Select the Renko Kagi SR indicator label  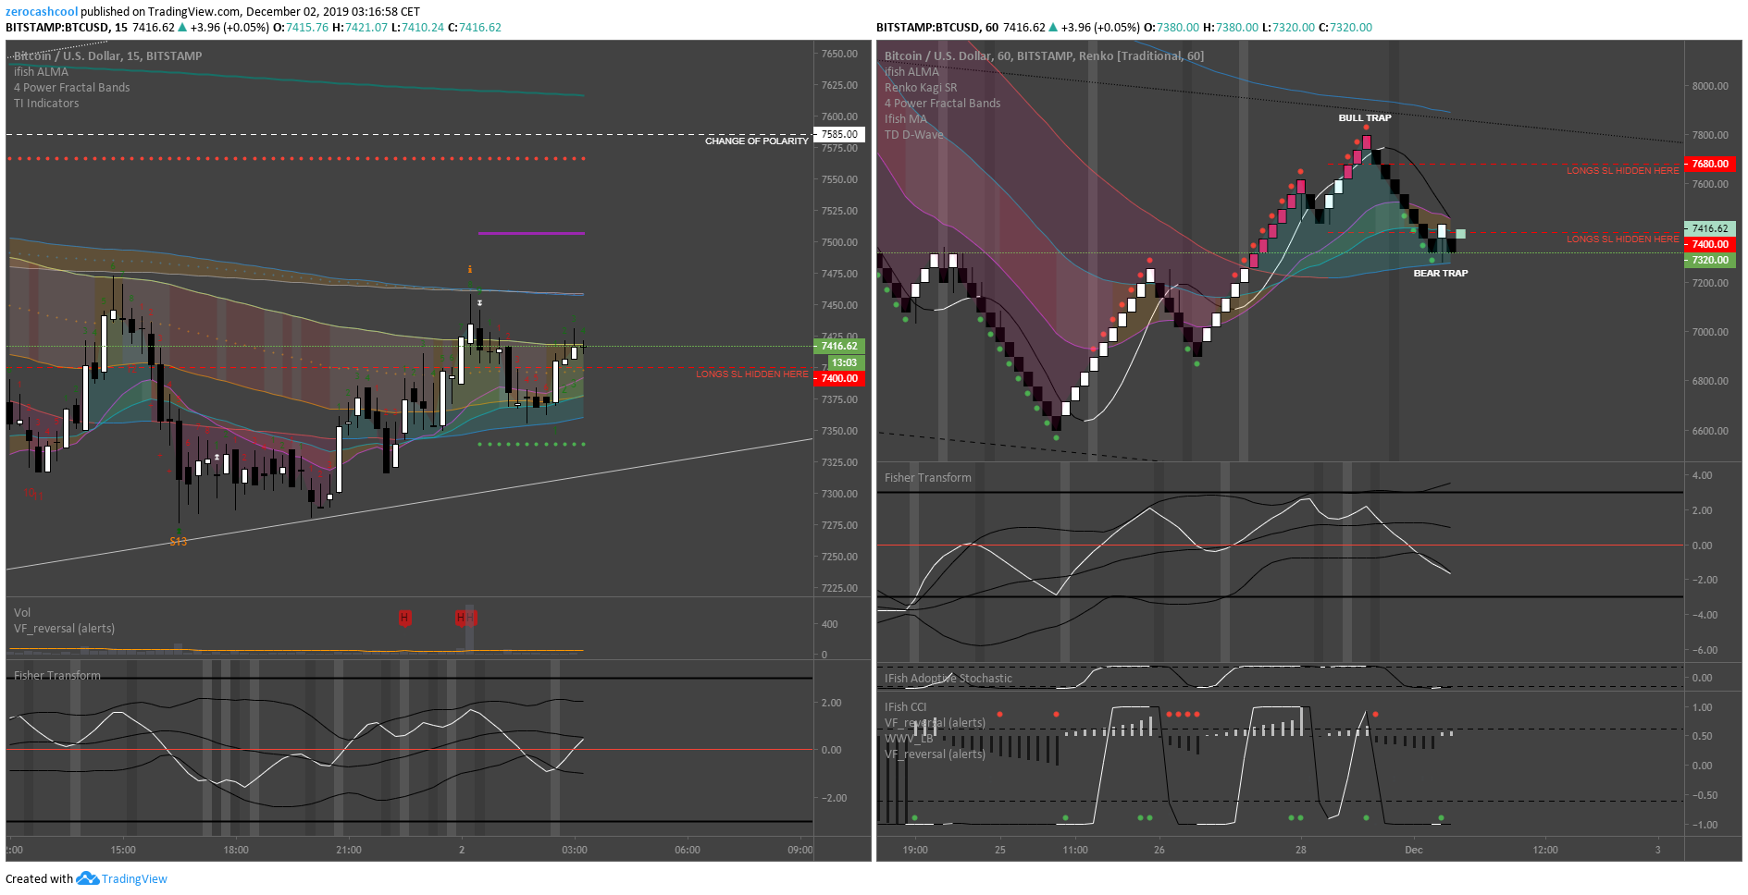point(921,88)
